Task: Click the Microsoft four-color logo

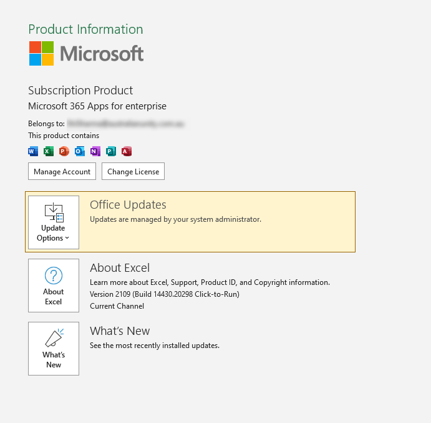Action: [x=42, y=54]
